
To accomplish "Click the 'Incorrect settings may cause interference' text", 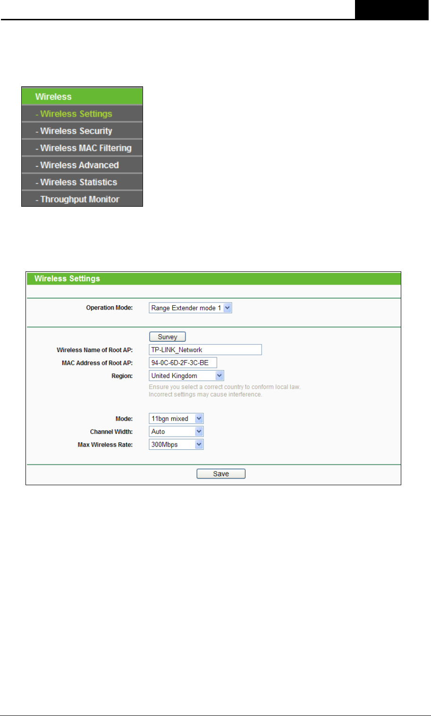I will (x=205, y=395).
